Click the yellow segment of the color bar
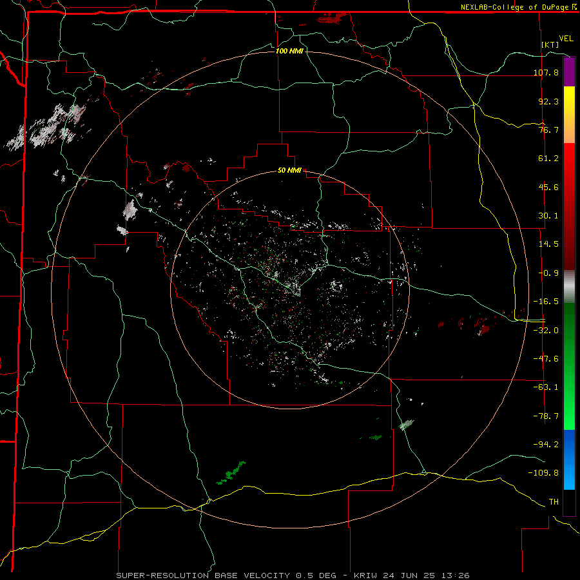 click(569, 101)
